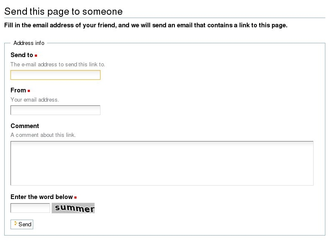Image resolution: width=330 pixels, height=241 pixels.
Task: Click inside the Comment text area
Action: point(162,163)
